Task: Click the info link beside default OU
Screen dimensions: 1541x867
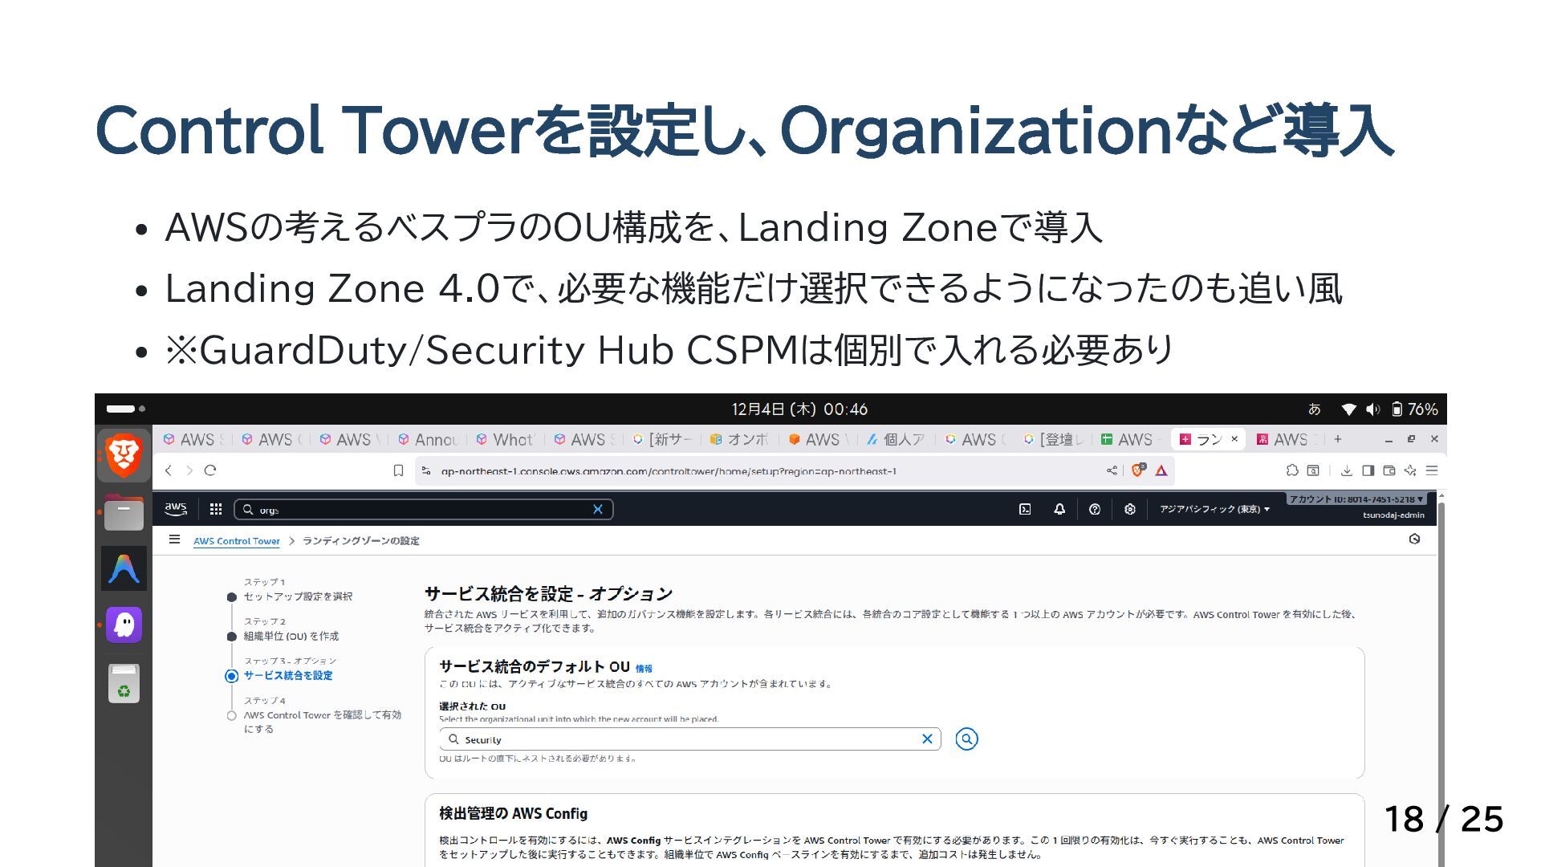Action: click(x=644, y=668)
